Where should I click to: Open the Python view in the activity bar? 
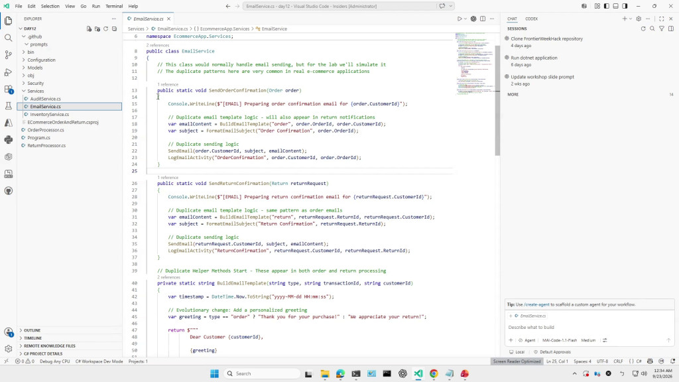(8, 139)
